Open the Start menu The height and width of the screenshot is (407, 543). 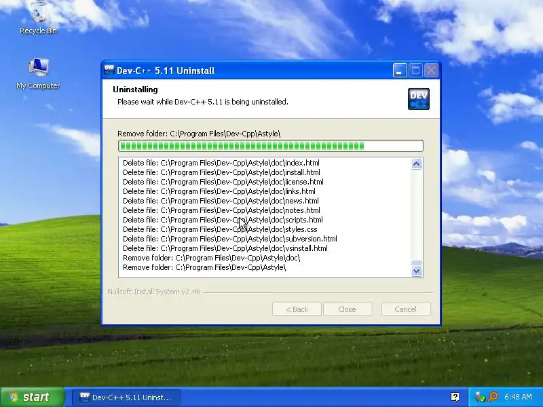click(x=33, y=397)
